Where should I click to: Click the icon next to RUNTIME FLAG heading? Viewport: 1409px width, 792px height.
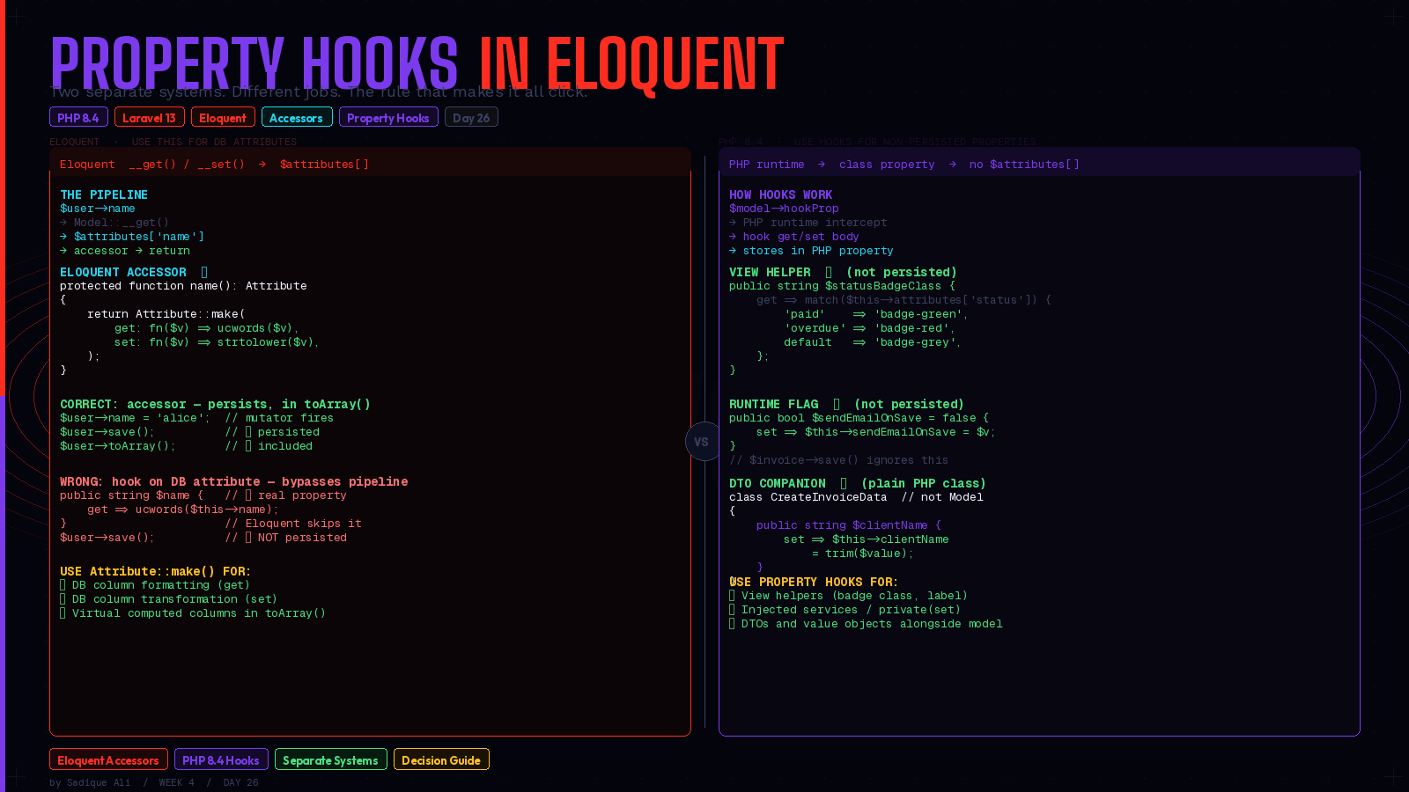click(838, 404)
